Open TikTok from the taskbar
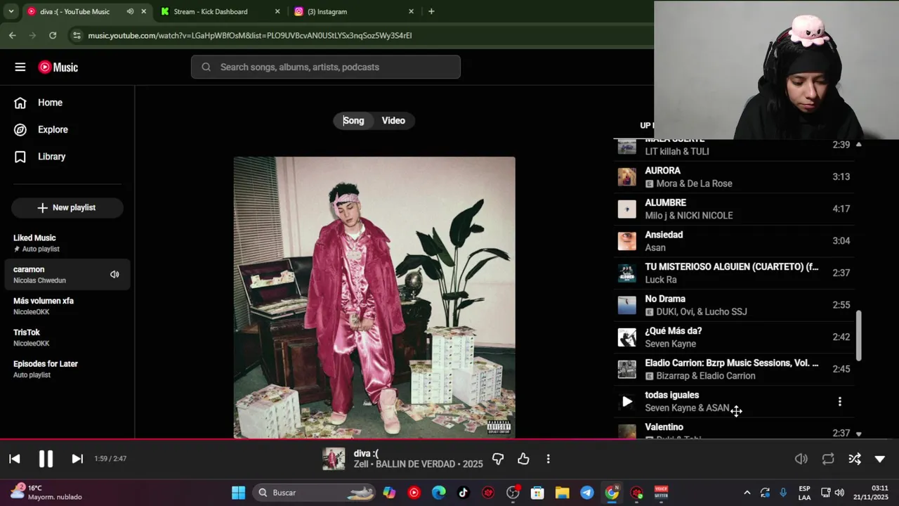This screenshot has height=506, width=899. [x=464, y=493]
